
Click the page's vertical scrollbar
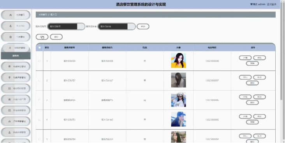tap(281, 51)
